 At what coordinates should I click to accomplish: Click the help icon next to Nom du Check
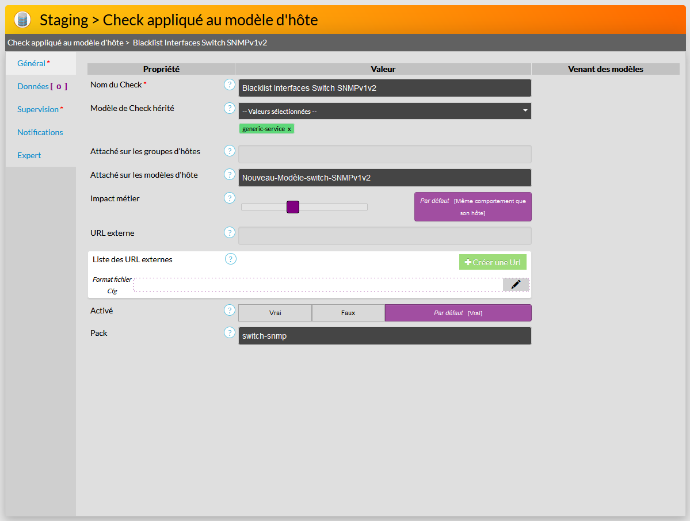(x=230, y=85)
